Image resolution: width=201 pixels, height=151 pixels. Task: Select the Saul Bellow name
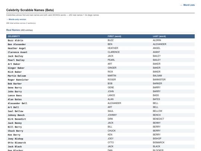point(16,111)
